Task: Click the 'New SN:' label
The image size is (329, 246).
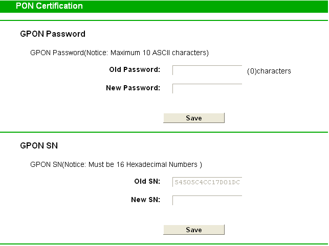Action: [145, 200]
